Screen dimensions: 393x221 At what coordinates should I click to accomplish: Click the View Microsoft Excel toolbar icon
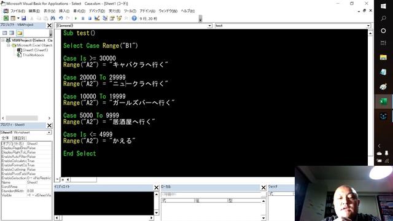tap(6, 18)
